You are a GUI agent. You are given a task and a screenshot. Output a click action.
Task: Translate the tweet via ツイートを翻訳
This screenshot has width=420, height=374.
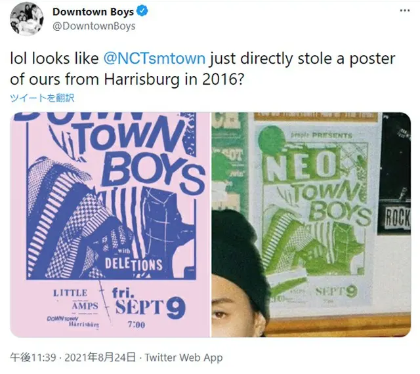click(x=42, y=98)
